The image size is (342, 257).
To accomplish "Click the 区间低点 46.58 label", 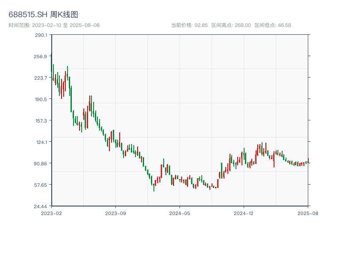I will 273,25.
